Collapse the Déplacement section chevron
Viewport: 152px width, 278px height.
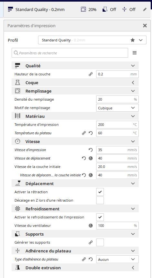pyautogui.click(x=133, y=183)
